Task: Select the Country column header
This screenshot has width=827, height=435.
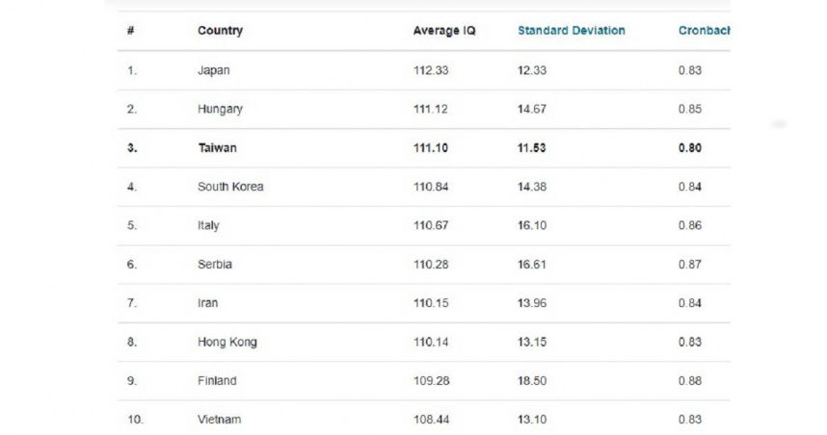Action: pyautogui.click(x=220, y=31)
